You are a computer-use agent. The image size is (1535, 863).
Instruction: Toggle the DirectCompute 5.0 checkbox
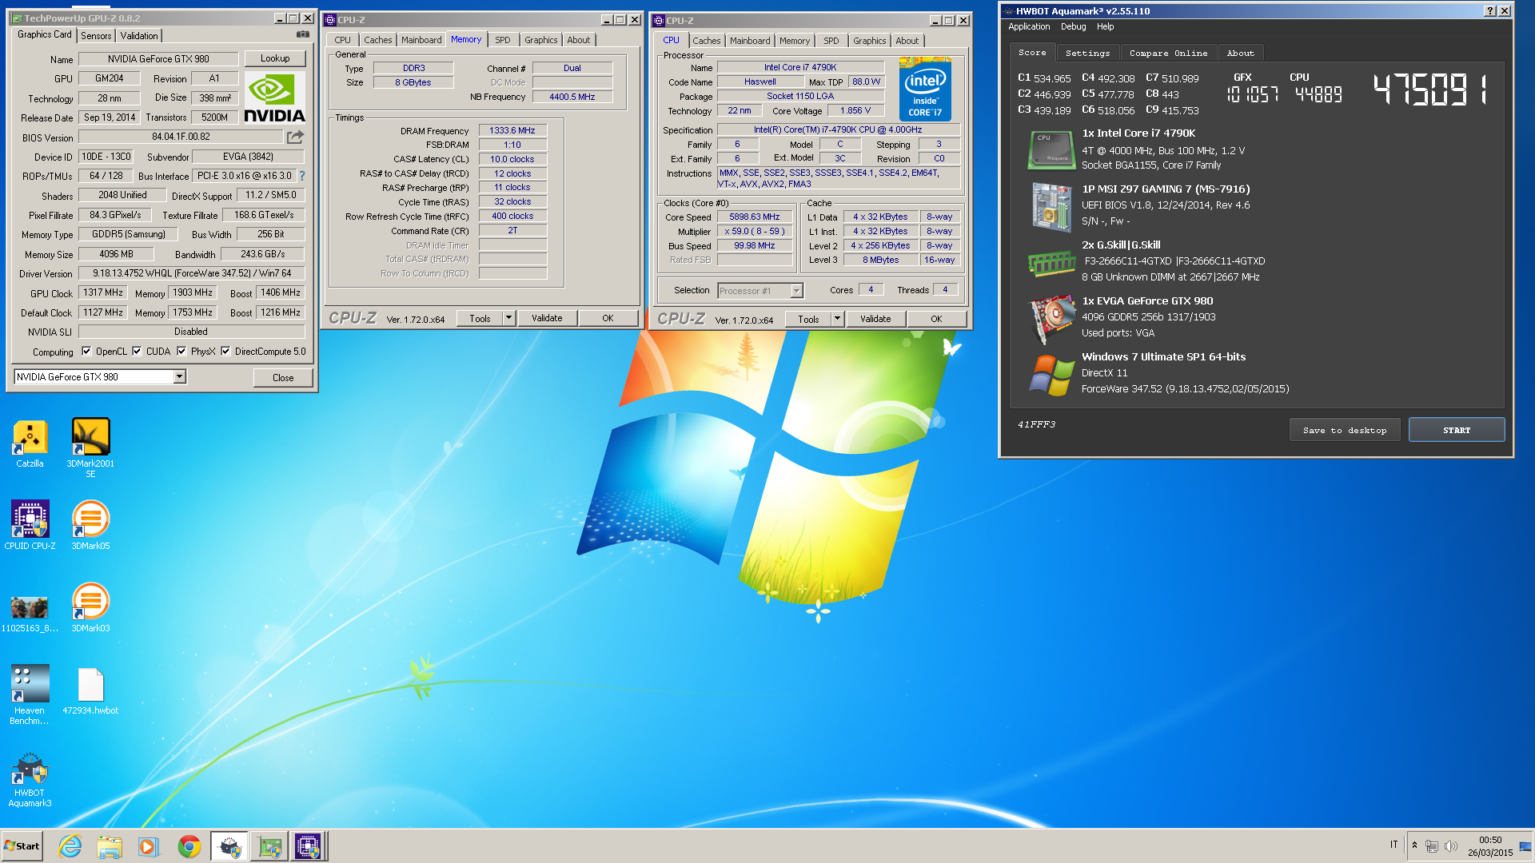pos(225,352)
